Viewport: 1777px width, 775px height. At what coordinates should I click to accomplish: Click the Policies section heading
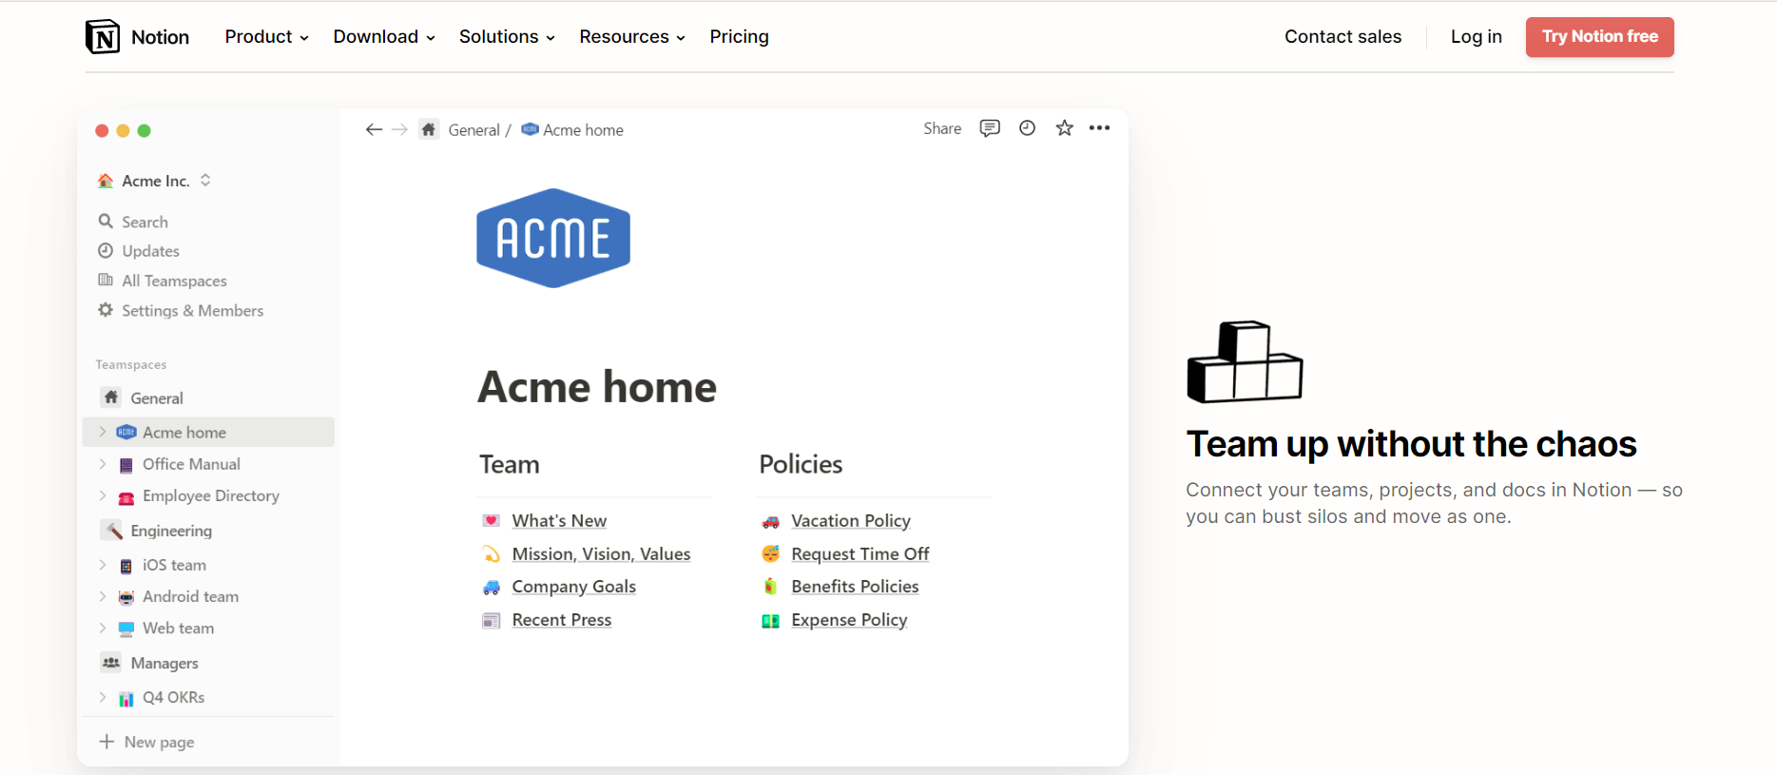tap(801, 464)
